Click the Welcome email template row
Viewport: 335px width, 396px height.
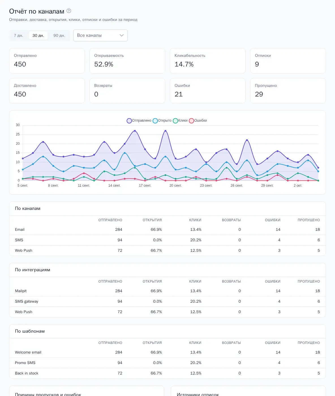point(167,352)
